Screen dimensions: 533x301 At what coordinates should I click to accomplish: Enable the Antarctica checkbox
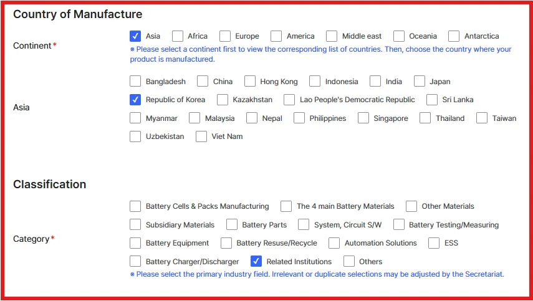tap(454, 36)
